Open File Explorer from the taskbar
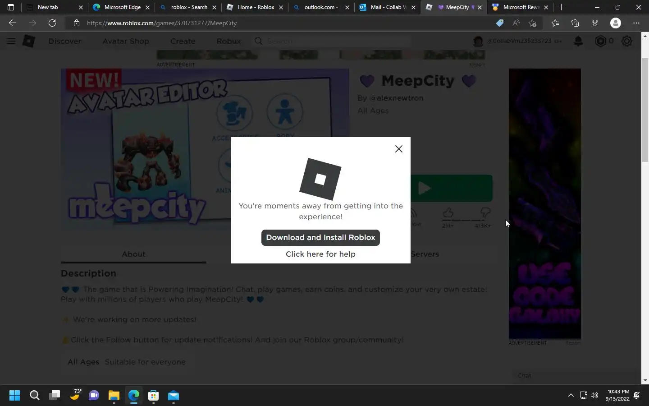 coord(114,396)
